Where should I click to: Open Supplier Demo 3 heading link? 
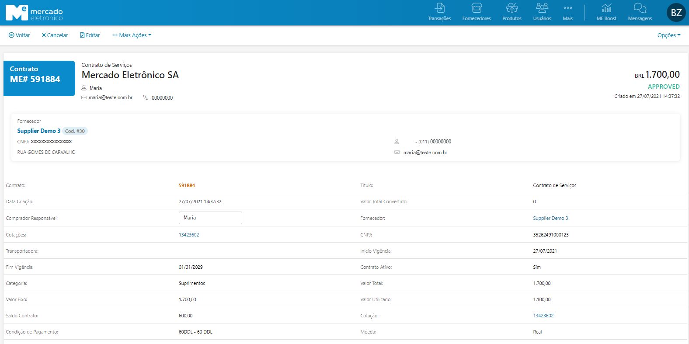coord(39,131)
